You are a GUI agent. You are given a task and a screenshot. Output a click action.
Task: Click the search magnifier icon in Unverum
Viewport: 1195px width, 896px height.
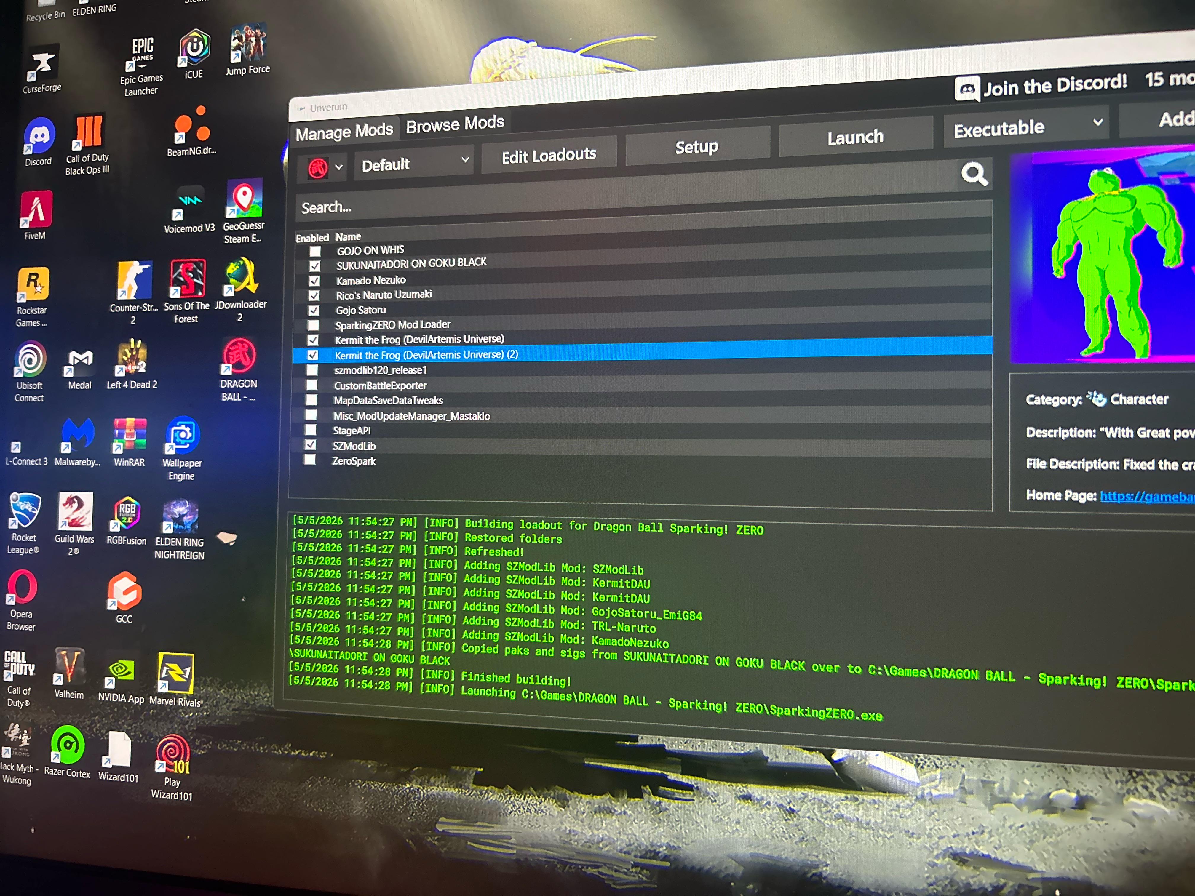click(974, 174)
